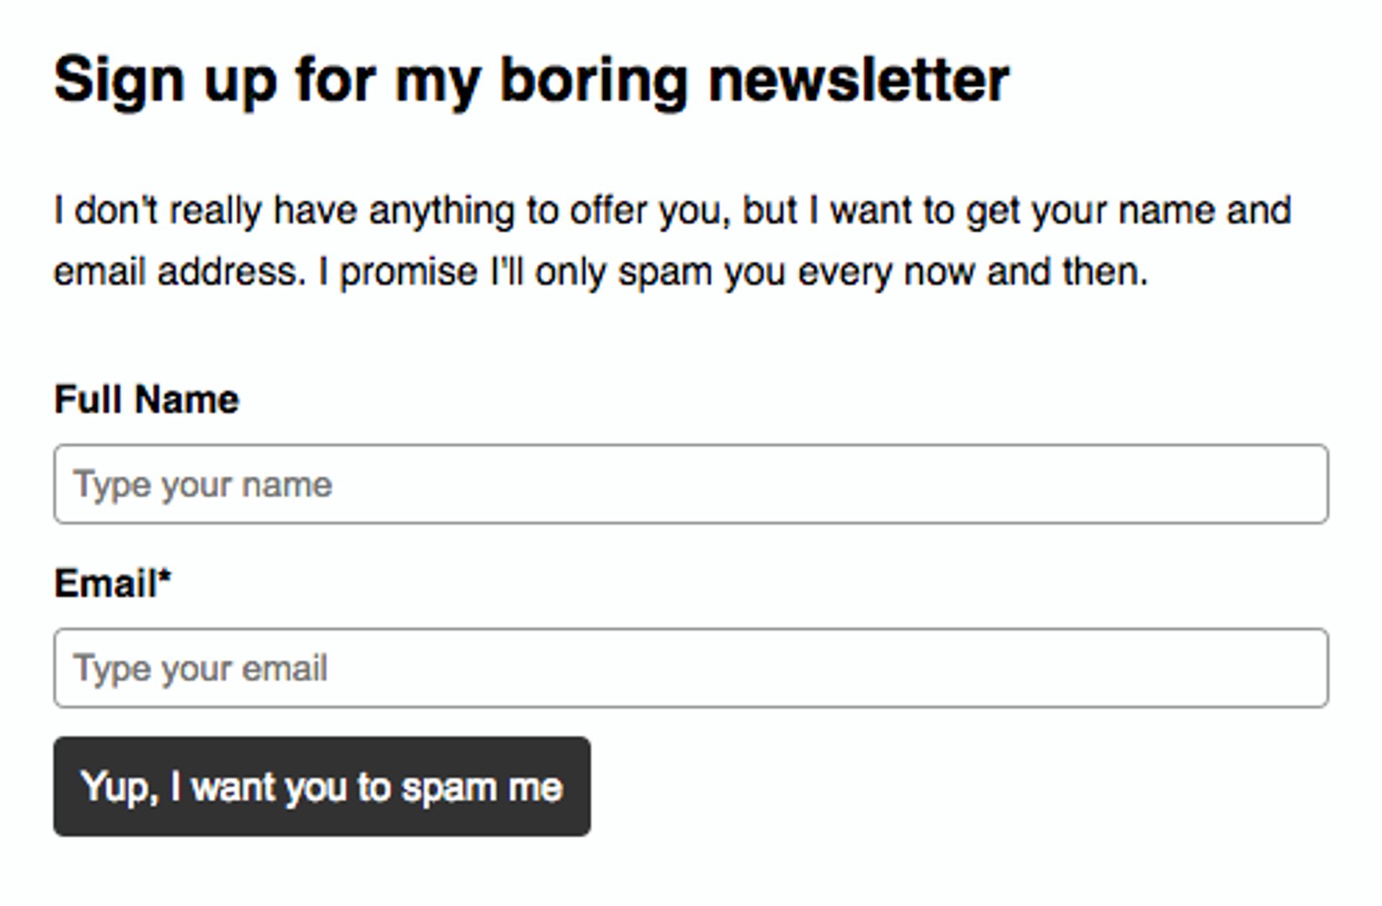This screenshot has width=1382, height=906.
Task: Click the name field placeholder text
Action: point(204,483)
